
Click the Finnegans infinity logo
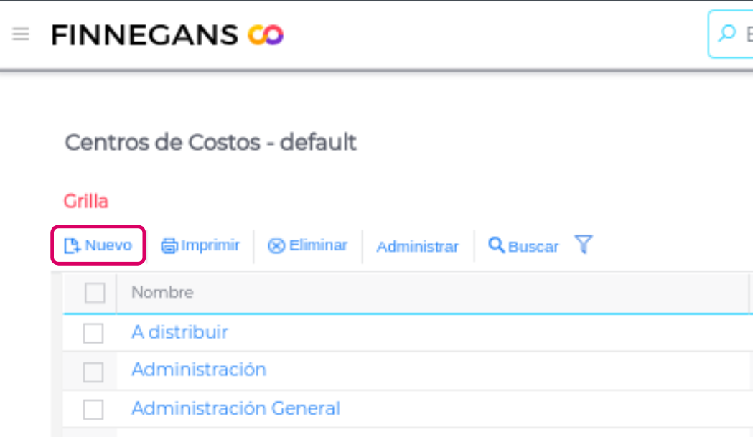pyautogui.click(x=266, y=34)
